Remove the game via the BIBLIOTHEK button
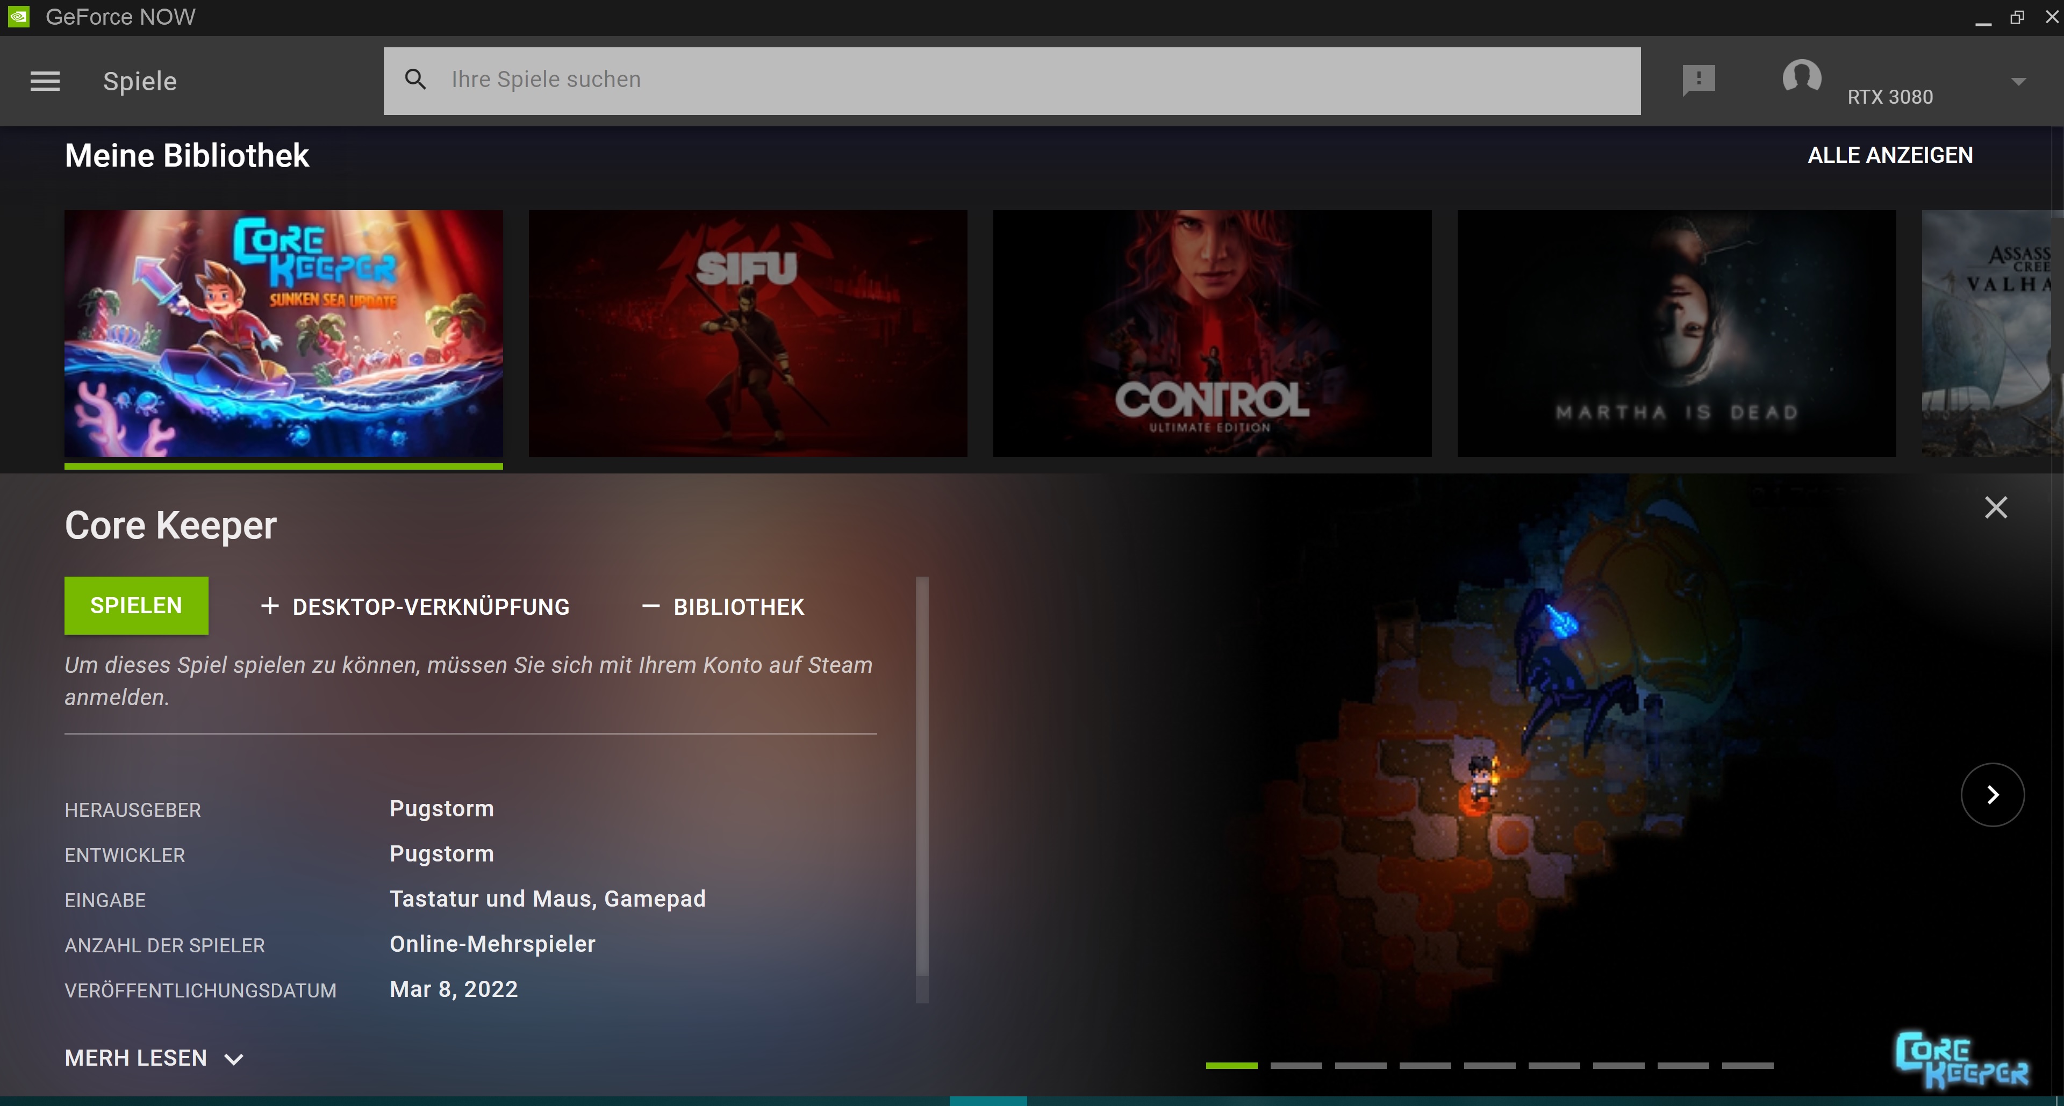2064x1106 pixels. [723, 607]
